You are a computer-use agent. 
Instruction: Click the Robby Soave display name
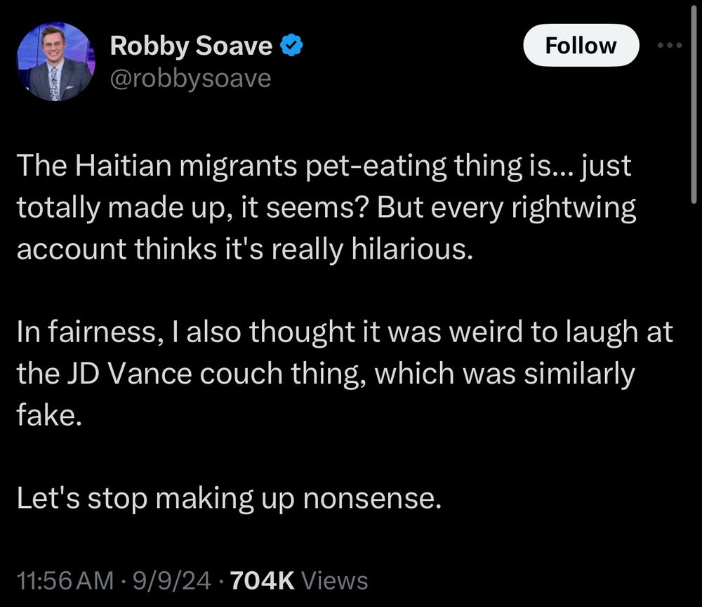191,46
